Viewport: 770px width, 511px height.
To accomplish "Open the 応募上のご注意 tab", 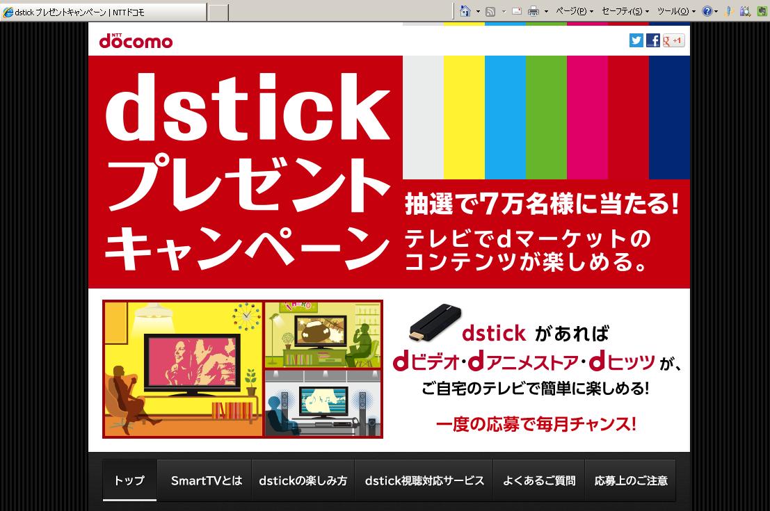I will point(630,480).
